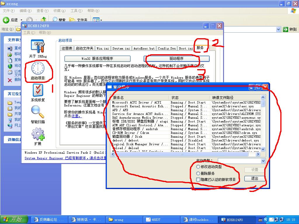This screenshot has height=224, width=299.
Task: Open 文件 menu in sreng Explorer window
Action: pyautogui.click(x=8, y=11)
